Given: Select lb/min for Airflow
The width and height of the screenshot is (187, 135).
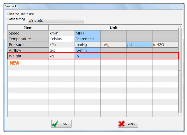Looking at the screenshot, I should point(87,50).
